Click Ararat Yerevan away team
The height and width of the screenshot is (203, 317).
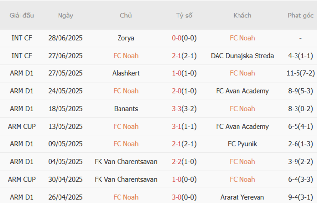242,197
